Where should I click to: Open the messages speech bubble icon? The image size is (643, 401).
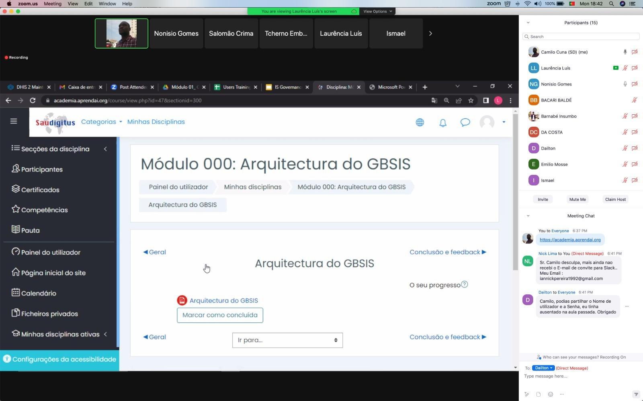465,123
